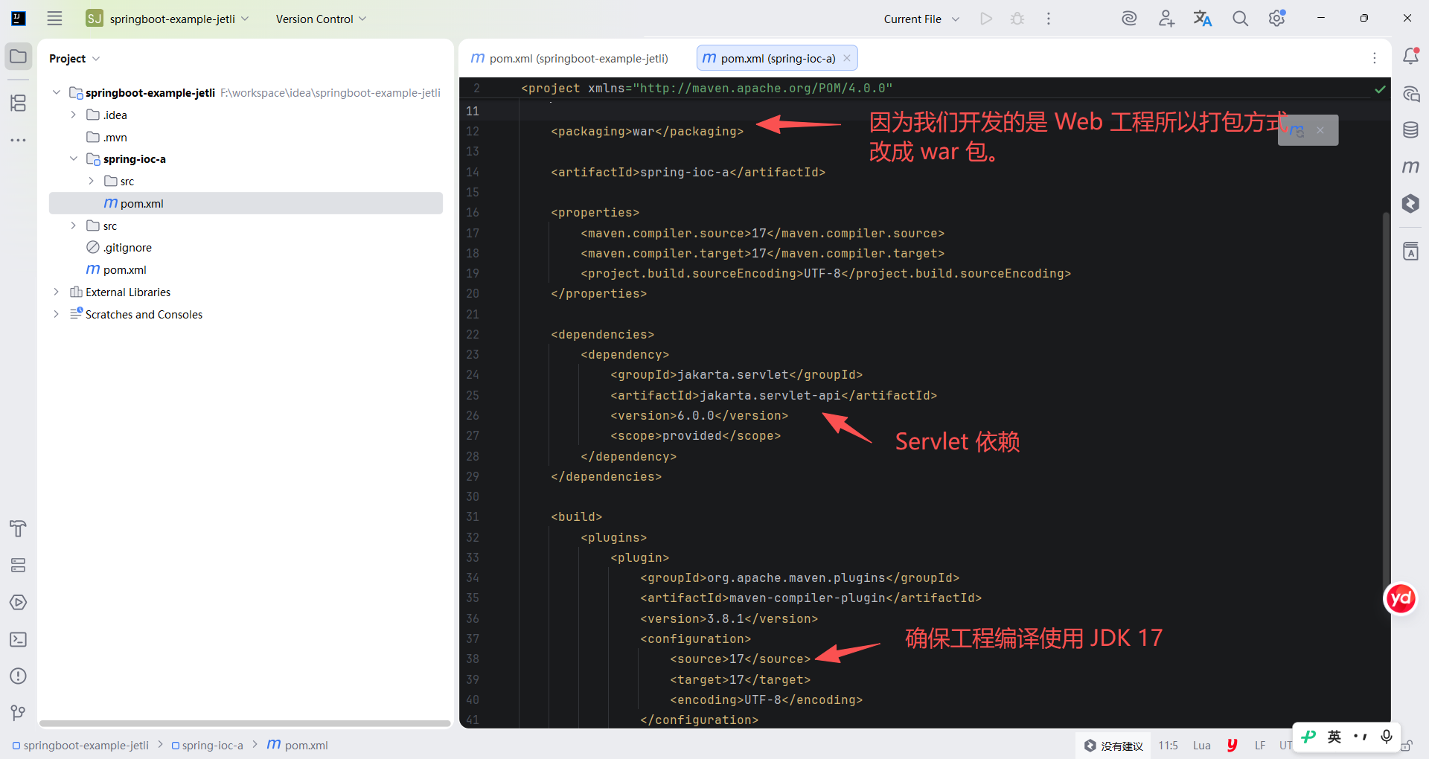Open the main hamburger menu
Screen dimensions: 1429x759
(54, 19)
